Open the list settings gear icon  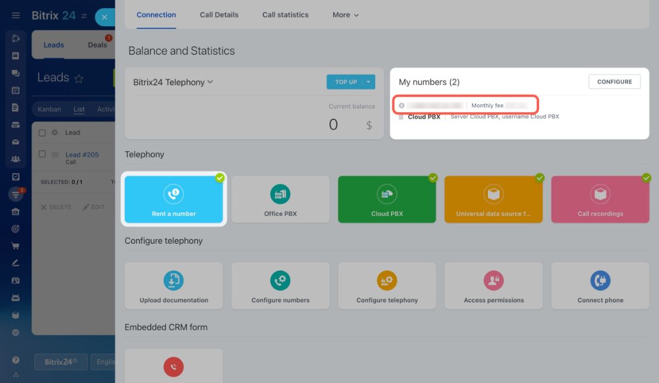tap(55, 133)
